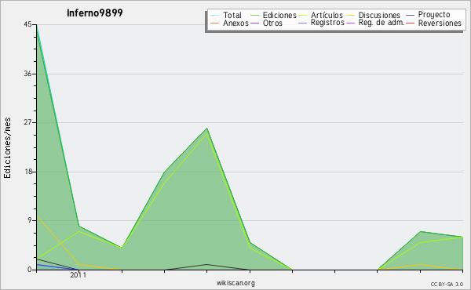This screenshot has height=290, width=471.
Task: Click the y-axis label 36
Action: (27, 74)
